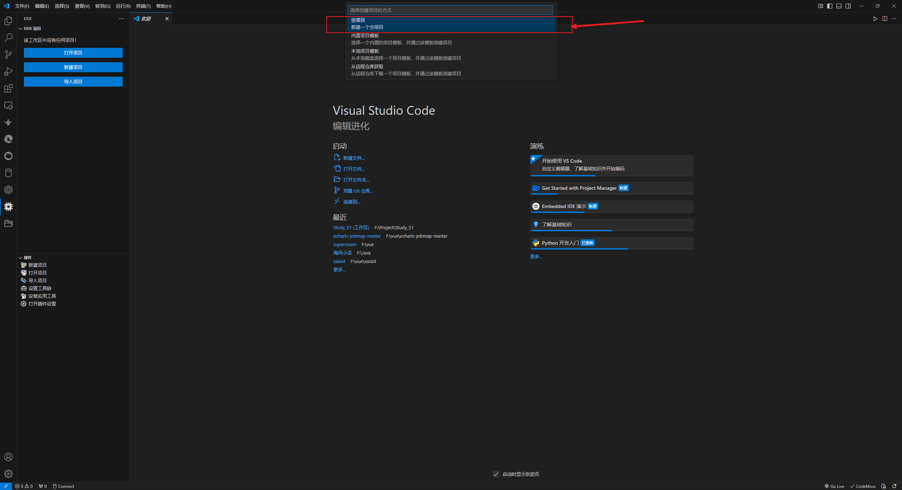Click the blue 打开项目 button
This screenshot has width=902, height=490.
pyautogui.click(x=73, y=53)
